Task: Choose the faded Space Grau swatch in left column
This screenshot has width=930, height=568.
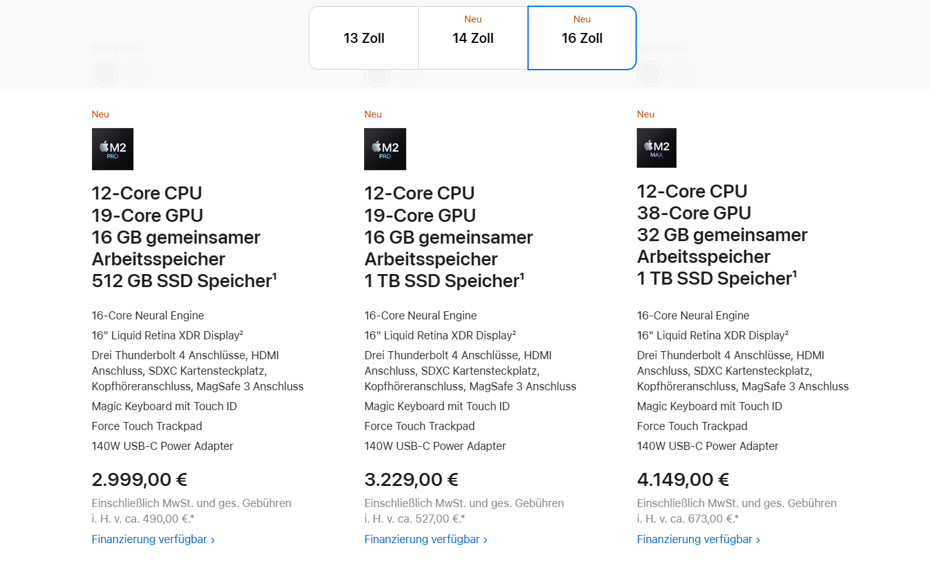Action: pos(105,74)
